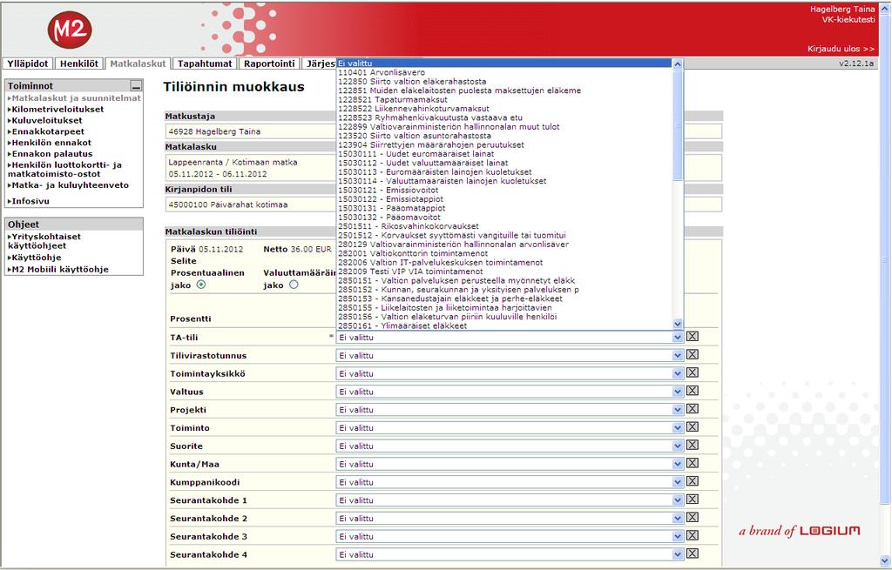
Task: Switch to the Matkalaskut tab
Action: [138, 64]
